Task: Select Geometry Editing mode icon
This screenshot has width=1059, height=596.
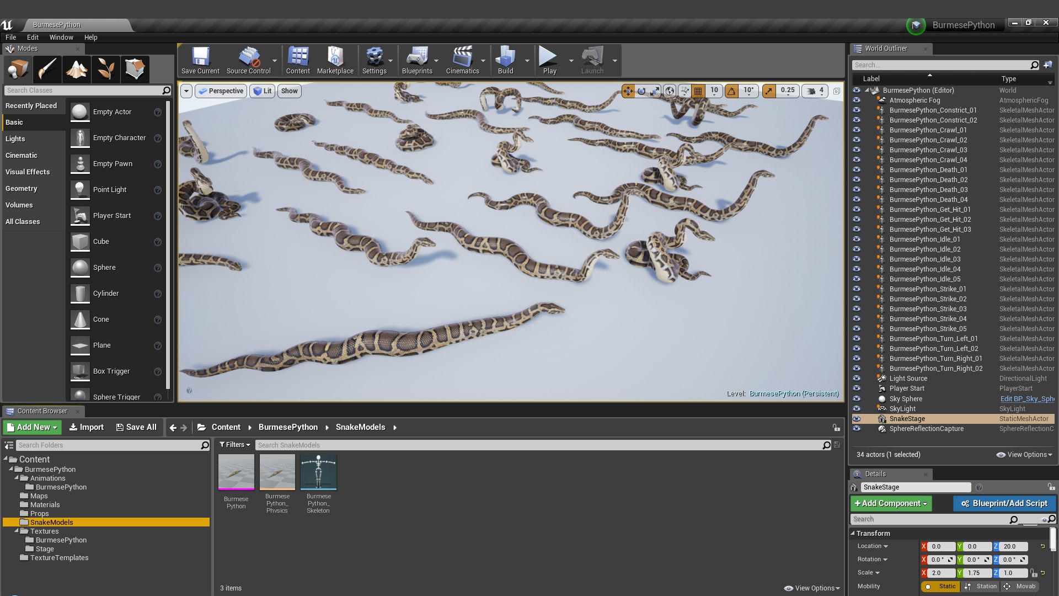Action: tap(135, 70)
